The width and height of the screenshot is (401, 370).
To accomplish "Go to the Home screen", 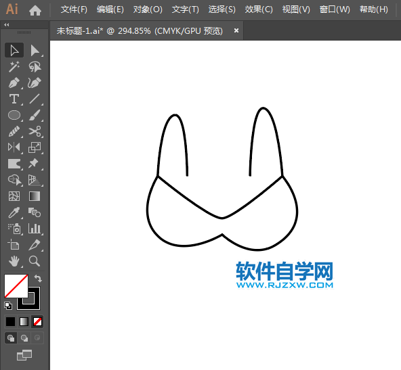I will (x=35, y=10).
